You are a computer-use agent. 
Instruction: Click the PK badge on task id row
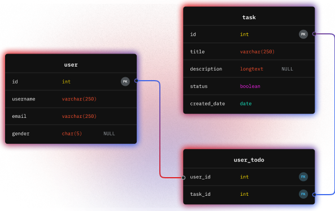(x=303, y=34)
